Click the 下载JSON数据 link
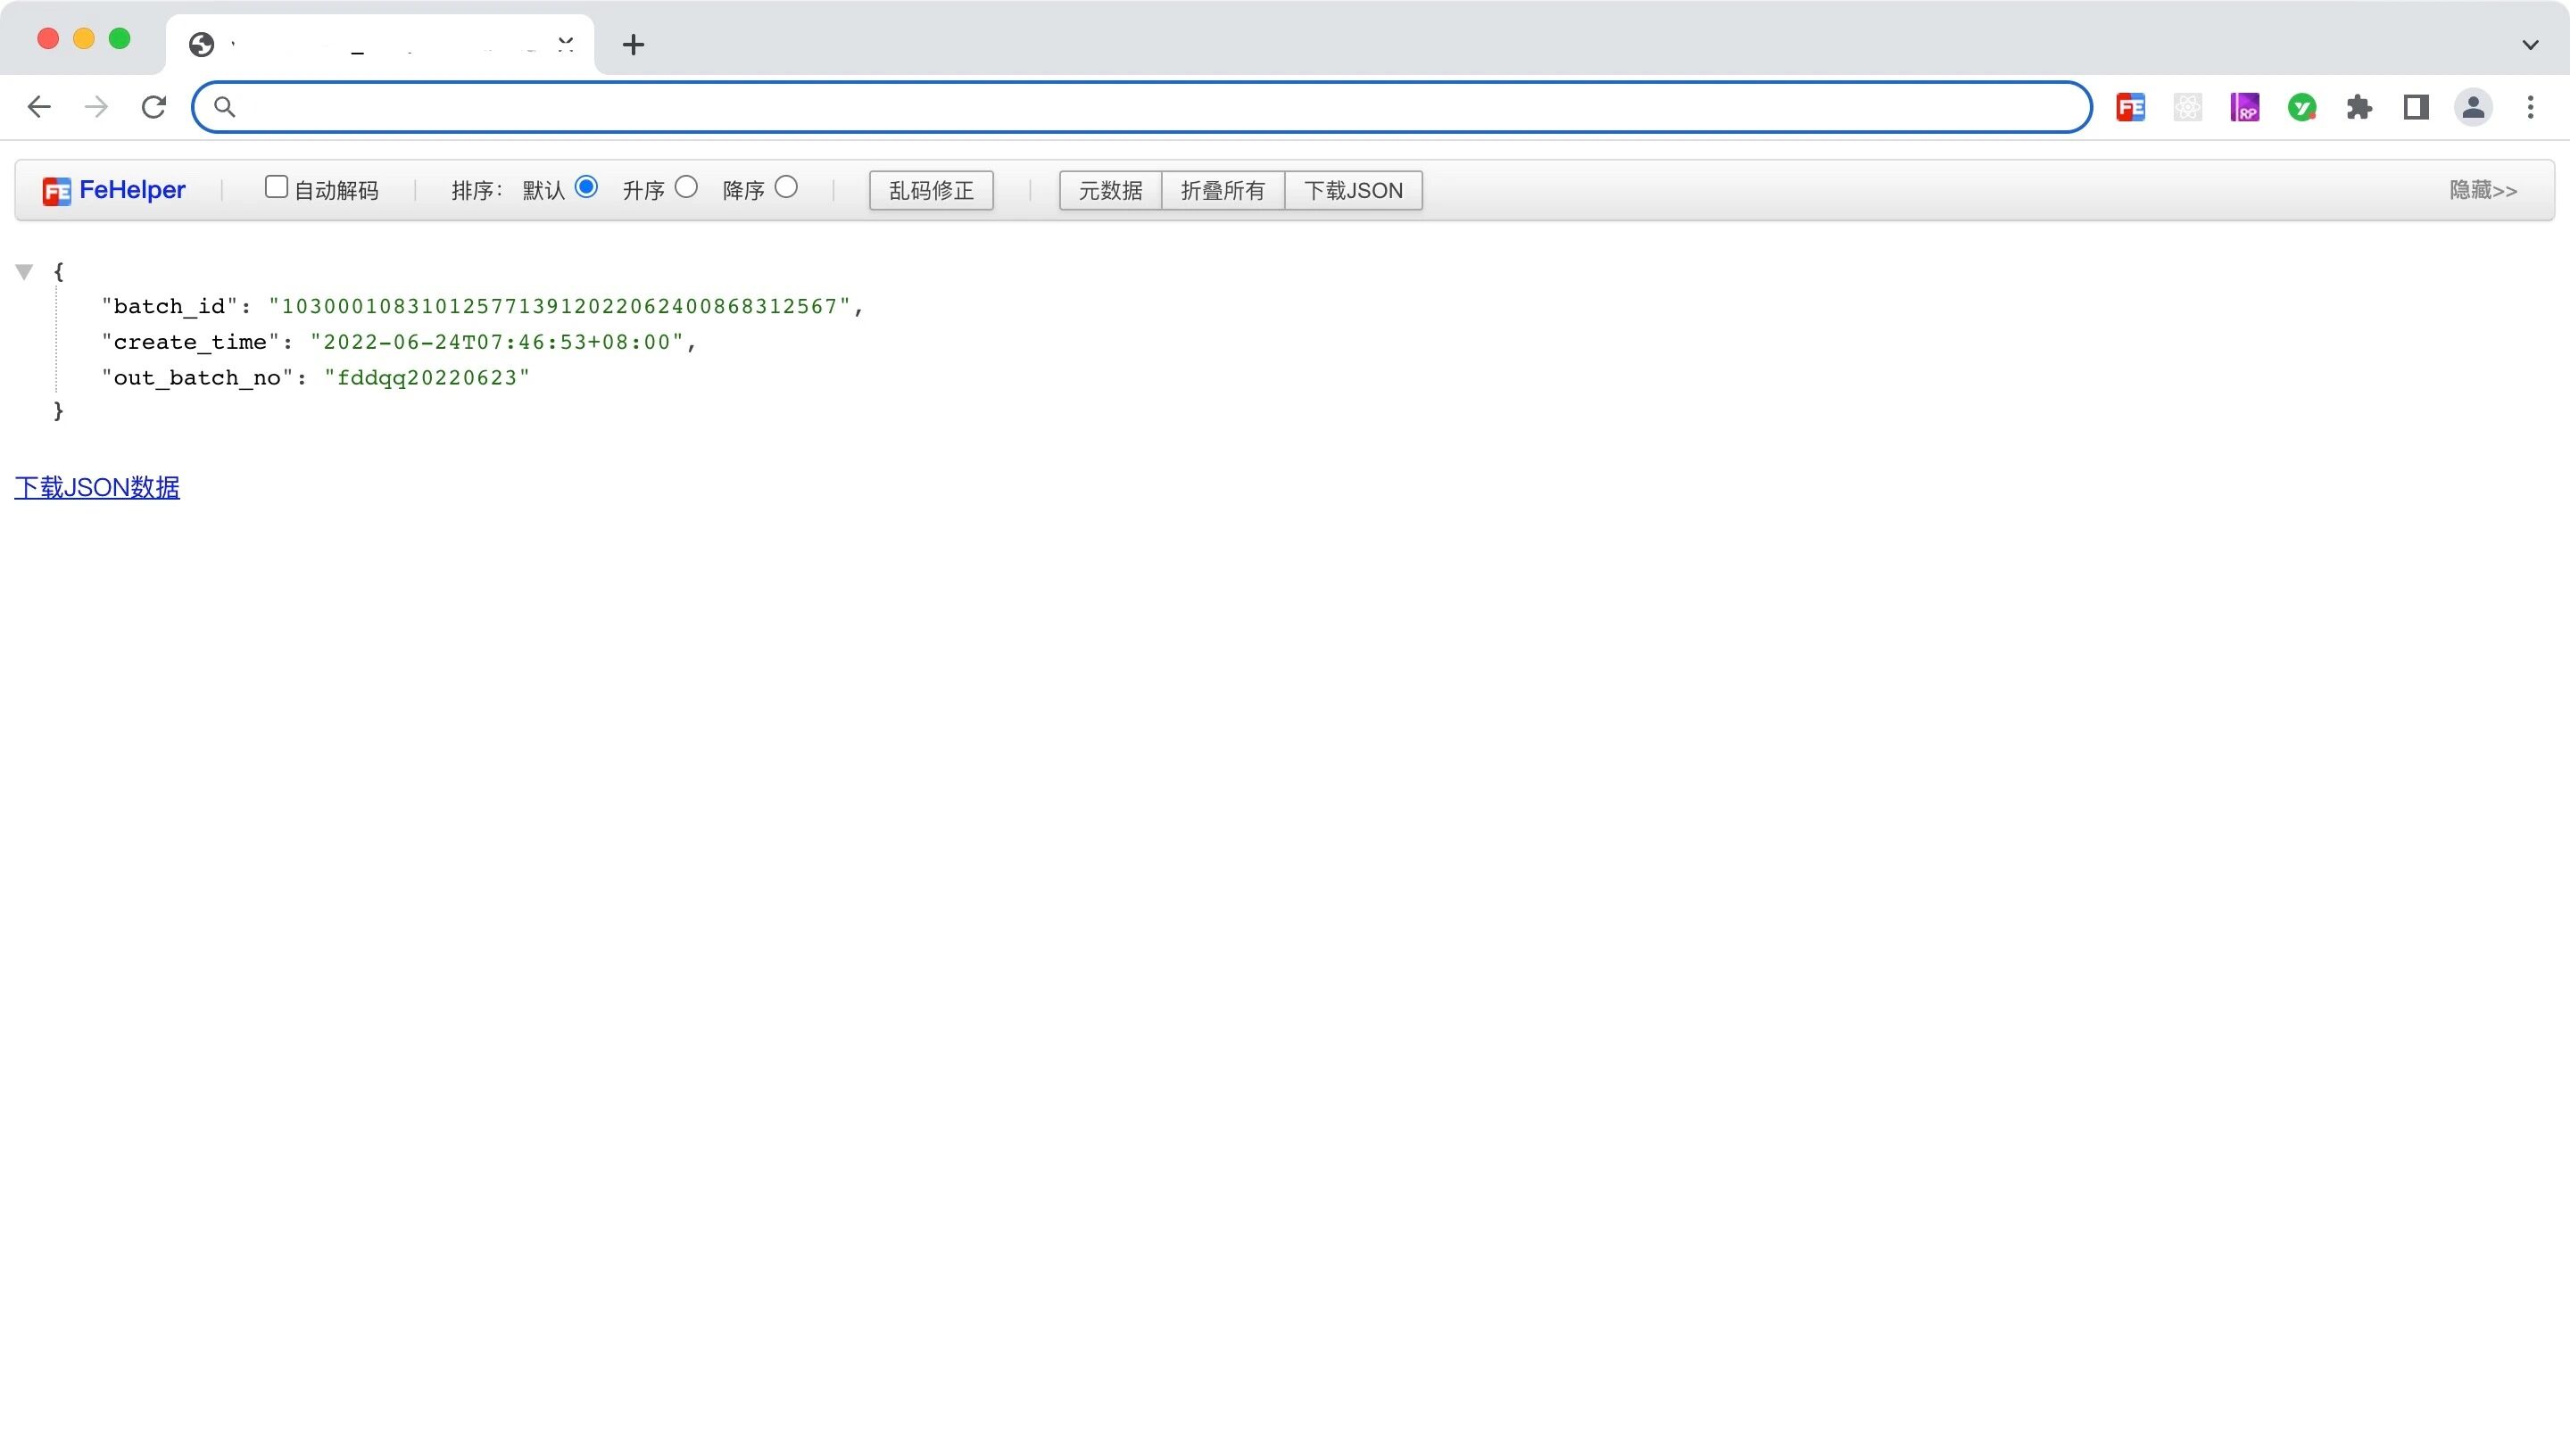The width and height of the screenshot is (2570, 1456). 97,487
